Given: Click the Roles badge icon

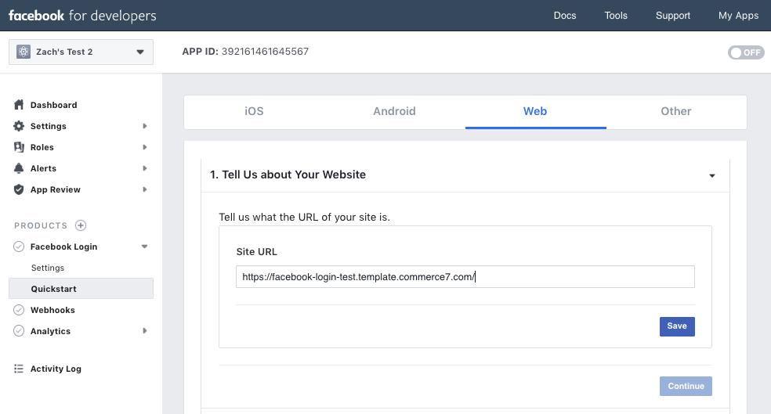Looking at the screenshot, I should [x=19, y=147].
